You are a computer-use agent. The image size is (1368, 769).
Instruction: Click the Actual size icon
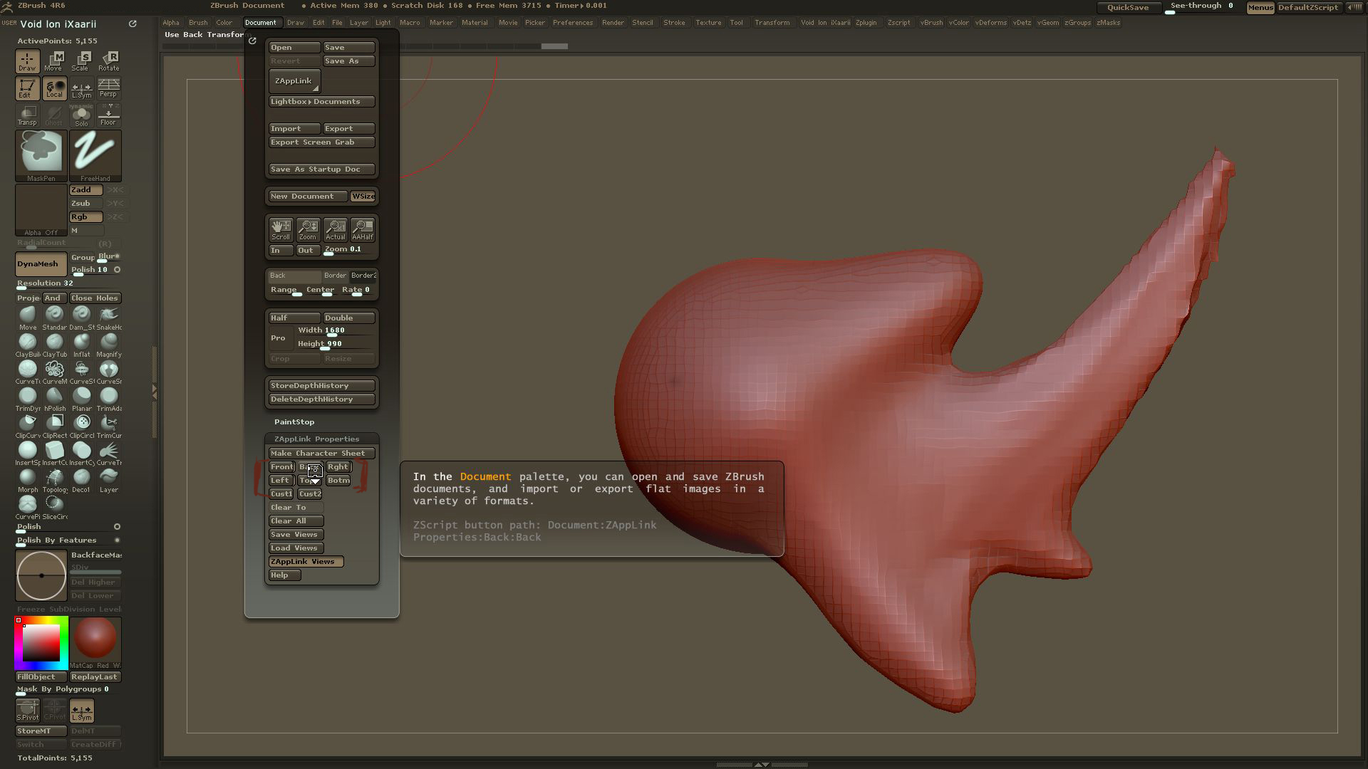point(335,230)
